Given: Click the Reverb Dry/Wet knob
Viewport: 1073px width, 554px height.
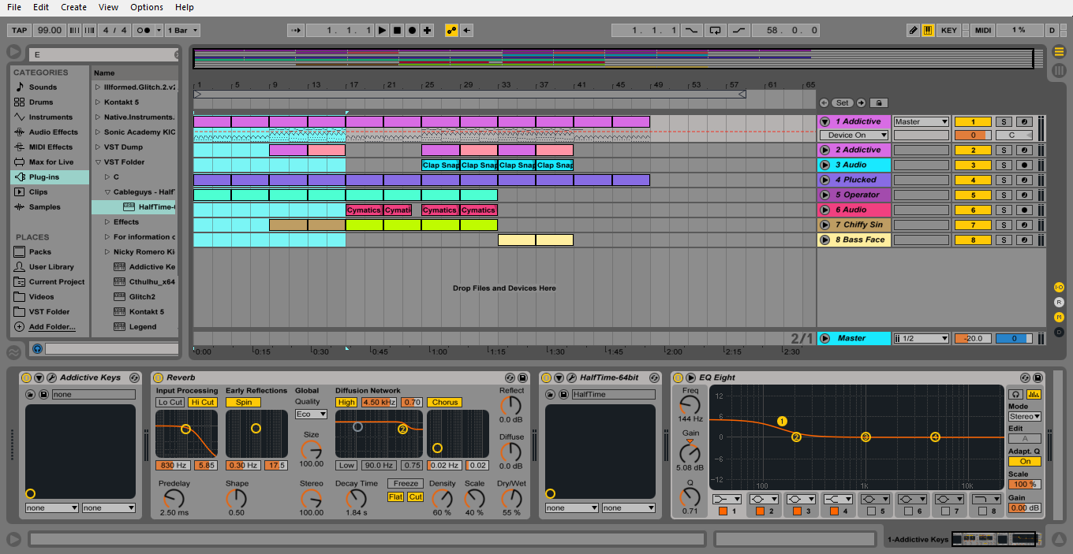Looking at the screenshot, I should coord(511,498).
